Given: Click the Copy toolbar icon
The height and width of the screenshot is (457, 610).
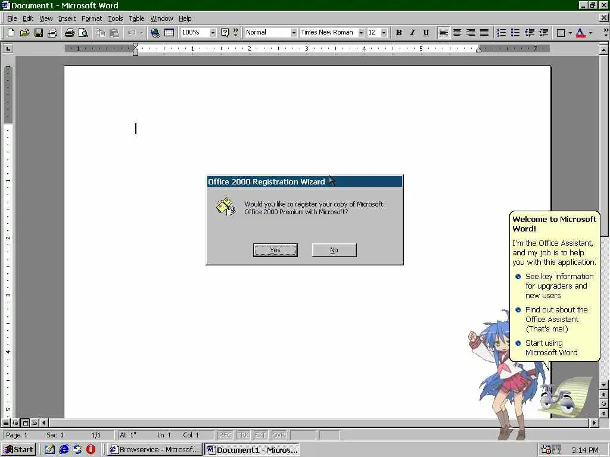Looking at the screenshot, I should click(x=100, y=33).
